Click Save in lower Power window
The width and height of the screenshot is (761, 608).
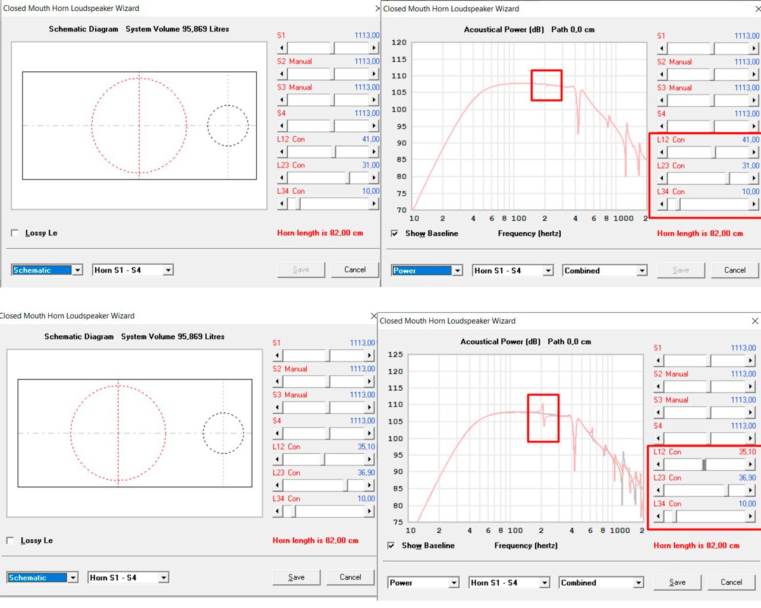[x=677, y=582]
